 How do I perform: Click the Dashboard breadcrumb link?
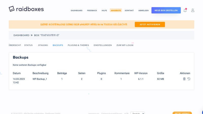tap(21, 35)
